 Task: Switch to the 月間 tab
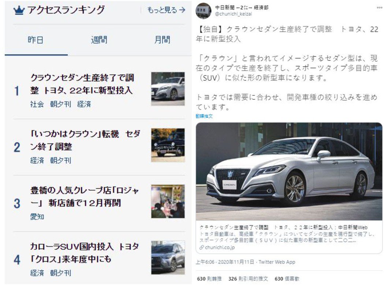[x=163, y=40]
